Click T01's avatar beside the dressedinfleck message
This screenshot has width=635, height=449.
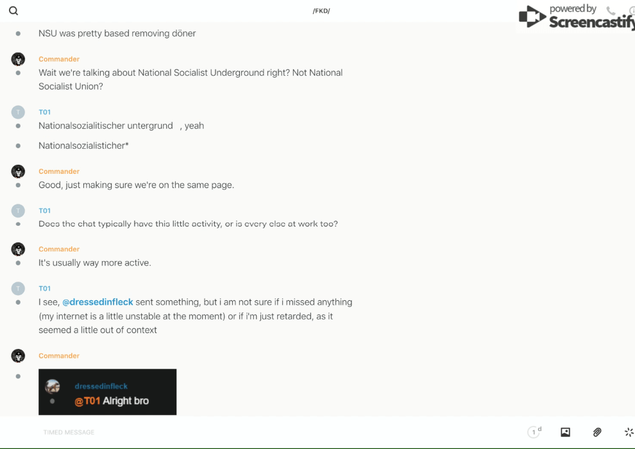[x=18, y=289]
